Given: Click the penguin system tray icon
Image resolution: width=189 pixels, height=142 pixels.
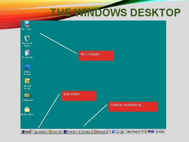Looking at the screenshot, I should [x=149, y=132].
